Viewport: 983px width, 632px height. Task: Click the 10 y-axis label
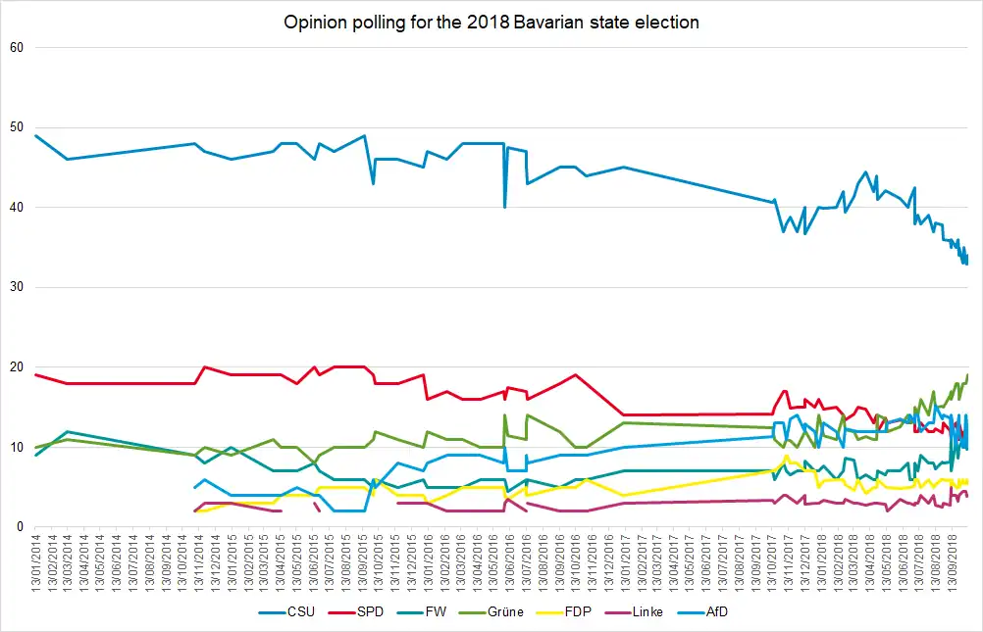coord(16,448)
